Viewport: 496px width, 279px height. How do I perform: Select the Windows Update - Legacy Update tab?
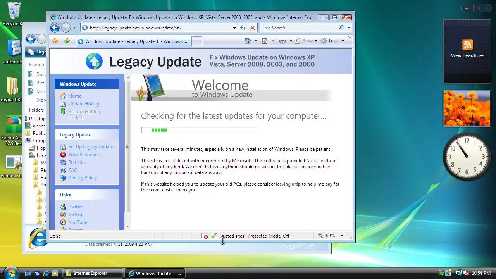coord(133,41)
